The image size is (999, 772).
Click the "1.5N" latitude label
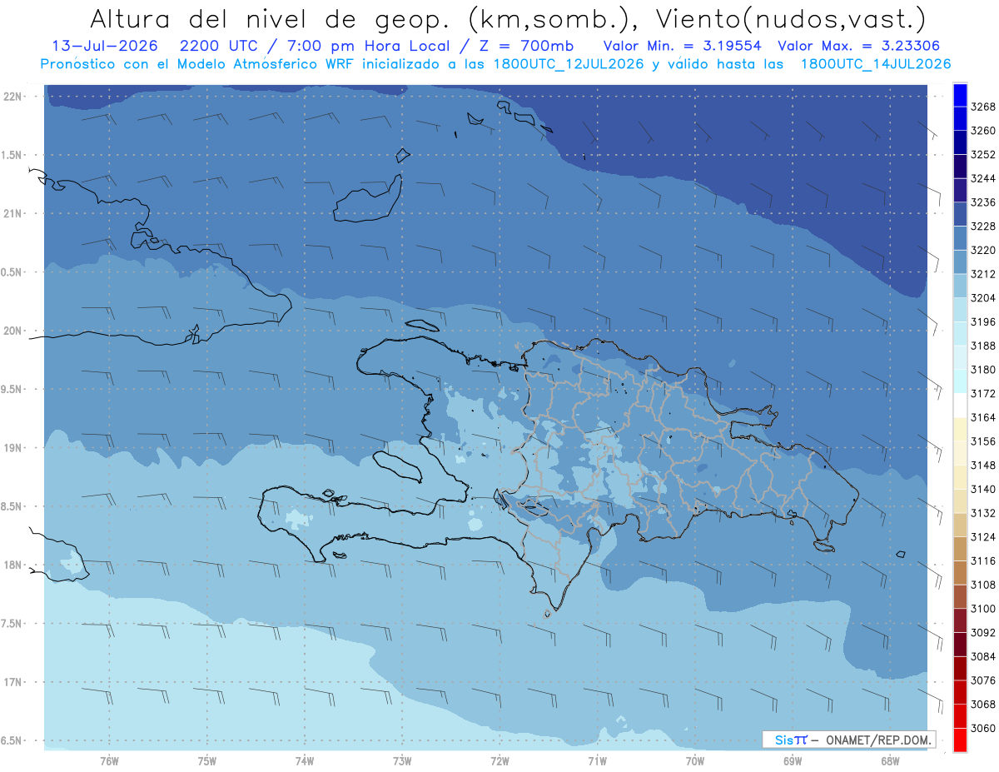coord(12,155)
